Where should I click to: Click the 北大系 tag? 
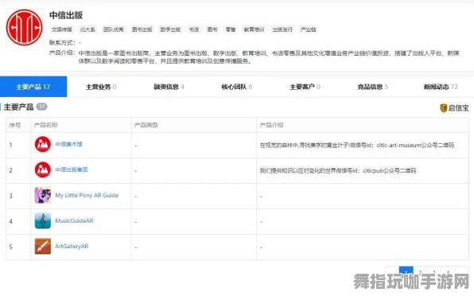[87, 29]
